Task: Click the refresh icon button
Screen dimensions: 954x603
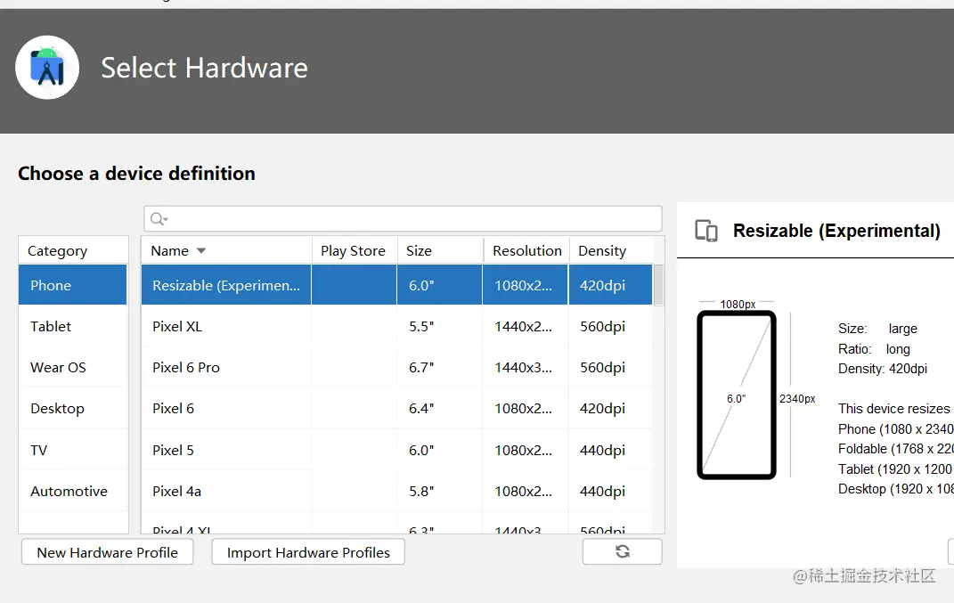Action: [622, 551]
